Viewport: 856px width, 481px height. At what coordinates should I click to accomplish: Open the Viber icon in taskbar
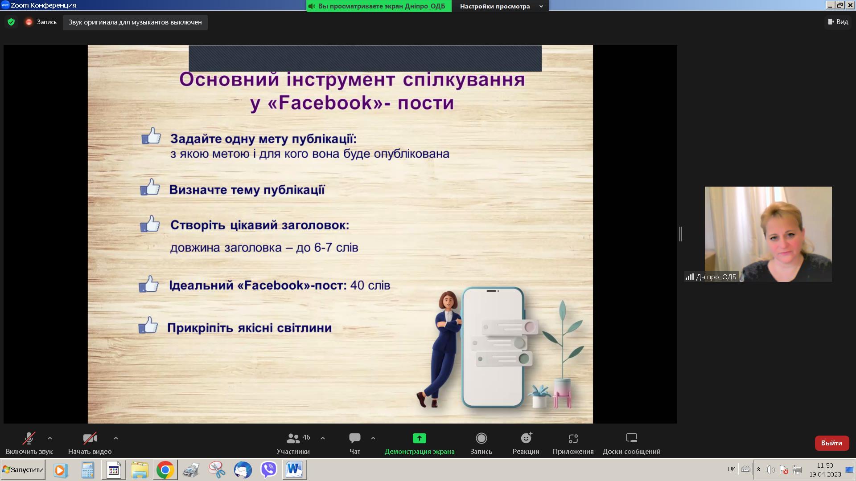coord(269,470)
